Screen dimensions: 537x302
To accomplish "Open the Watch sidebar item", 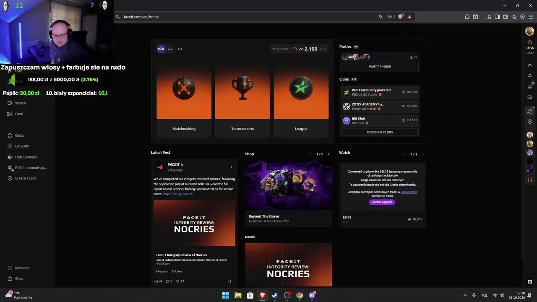I will click(17, 103).
